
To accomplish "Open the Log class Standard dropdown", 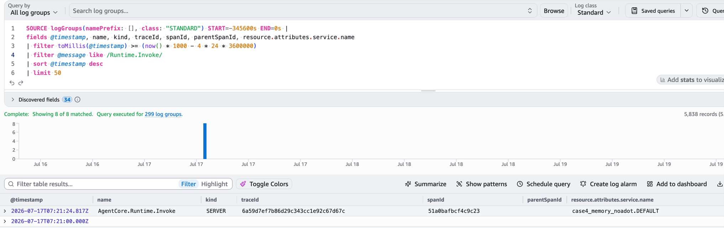I will (x=594, y=12).
